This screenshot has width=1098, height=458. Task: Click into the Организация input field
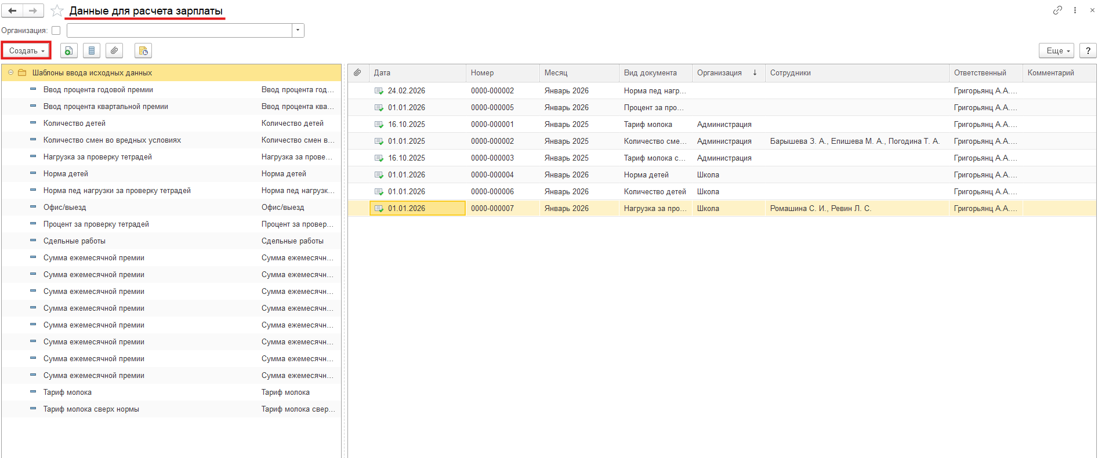click(179, 31)
